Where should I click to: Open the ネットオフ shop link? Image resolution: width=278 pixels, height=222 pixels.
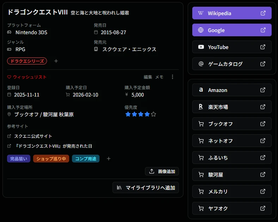coord(232,141)
